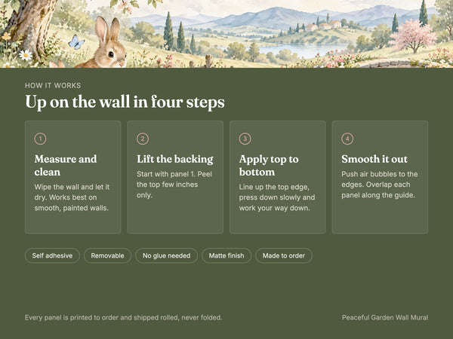Click the Made to order tag
The width and height of the screenshot is (453, 339).
pyautogui.click(x=284, y=255)
